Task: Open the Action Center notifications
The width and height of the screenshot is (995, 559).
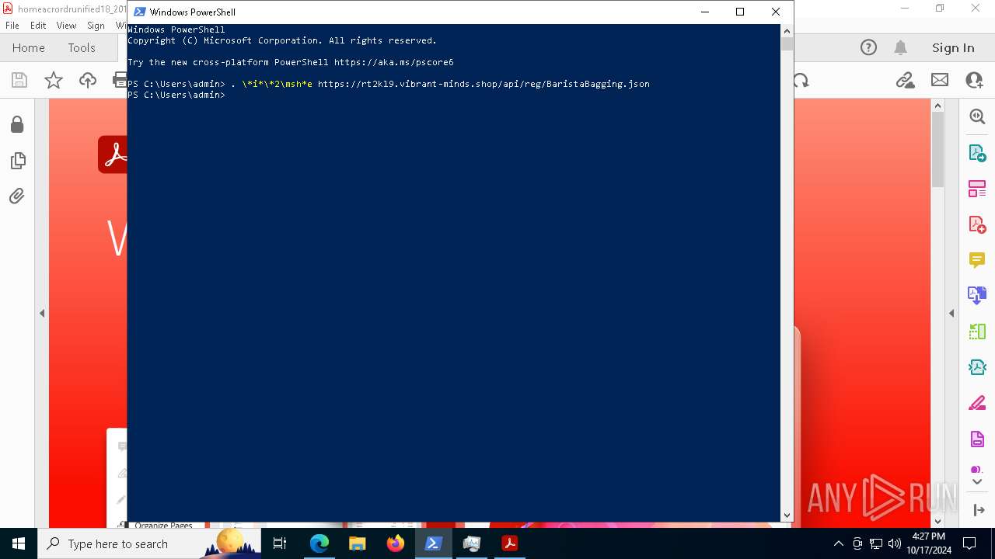Action: (x=969, y=543)
